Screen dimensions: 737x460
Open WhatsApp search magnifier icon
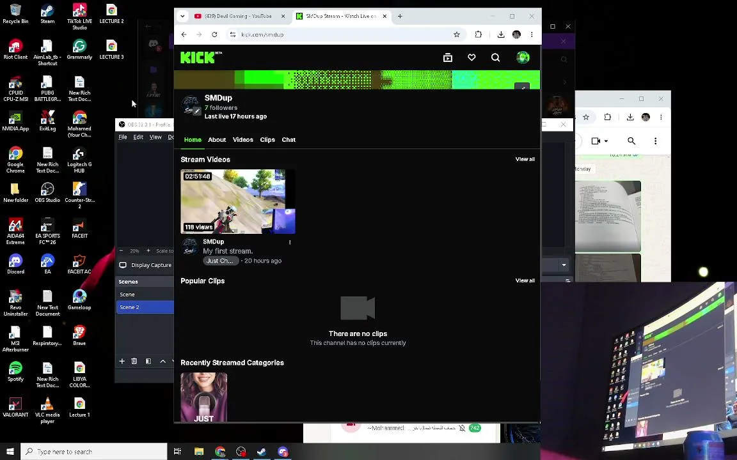coord(631,141)
